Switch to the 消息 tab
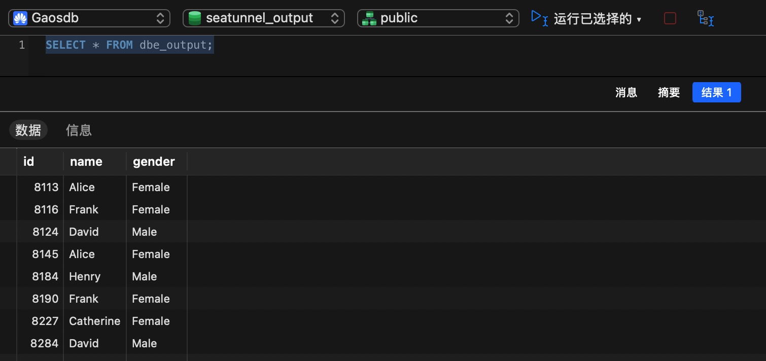 pyautogui.click(x=626, y=92)
